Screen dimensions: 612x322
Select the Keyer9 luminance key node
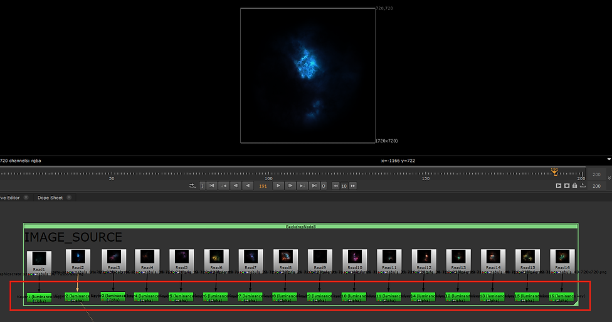pyautogui.click(x=320, y=297)
